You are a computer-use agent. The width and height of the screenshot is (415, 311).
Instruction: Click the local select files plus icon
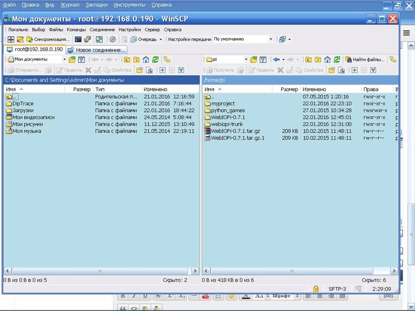click(x=163, y=70)
